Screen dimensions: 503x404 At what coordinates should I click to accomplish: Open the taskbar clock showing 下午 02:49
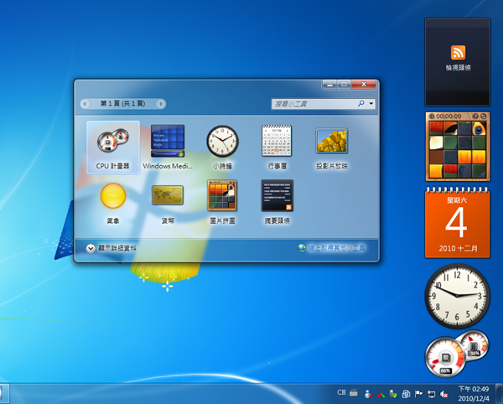[476, 392]
